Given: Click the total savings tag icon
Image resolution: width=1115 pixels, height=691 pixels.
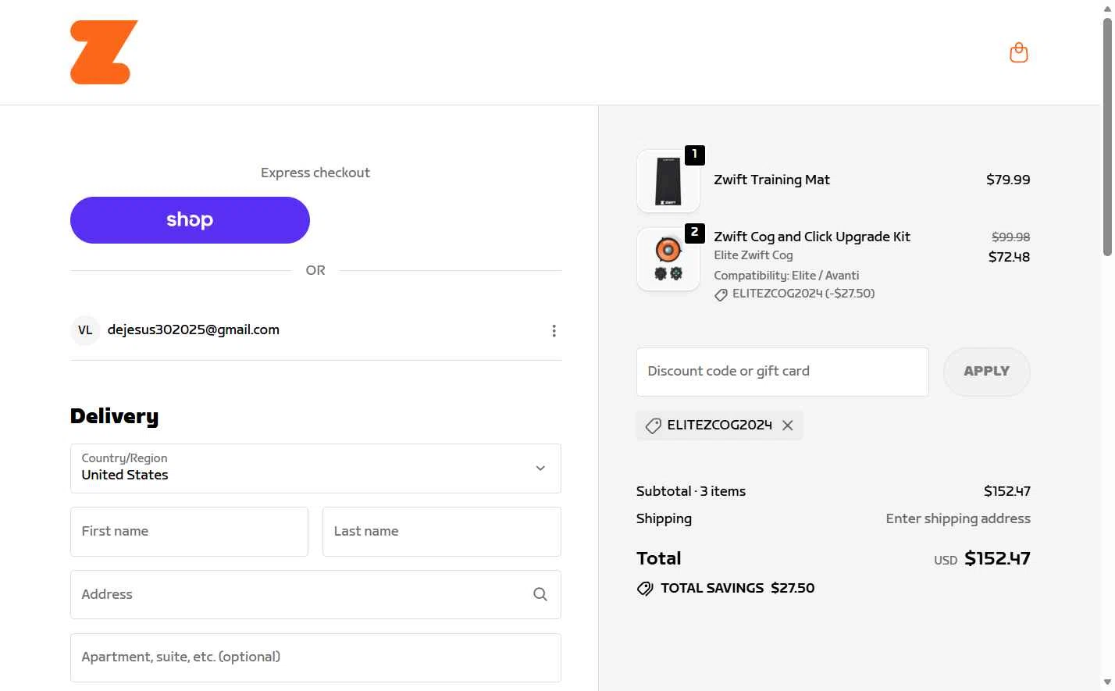Looking at the screenshot, I should (x=645, y=589).
